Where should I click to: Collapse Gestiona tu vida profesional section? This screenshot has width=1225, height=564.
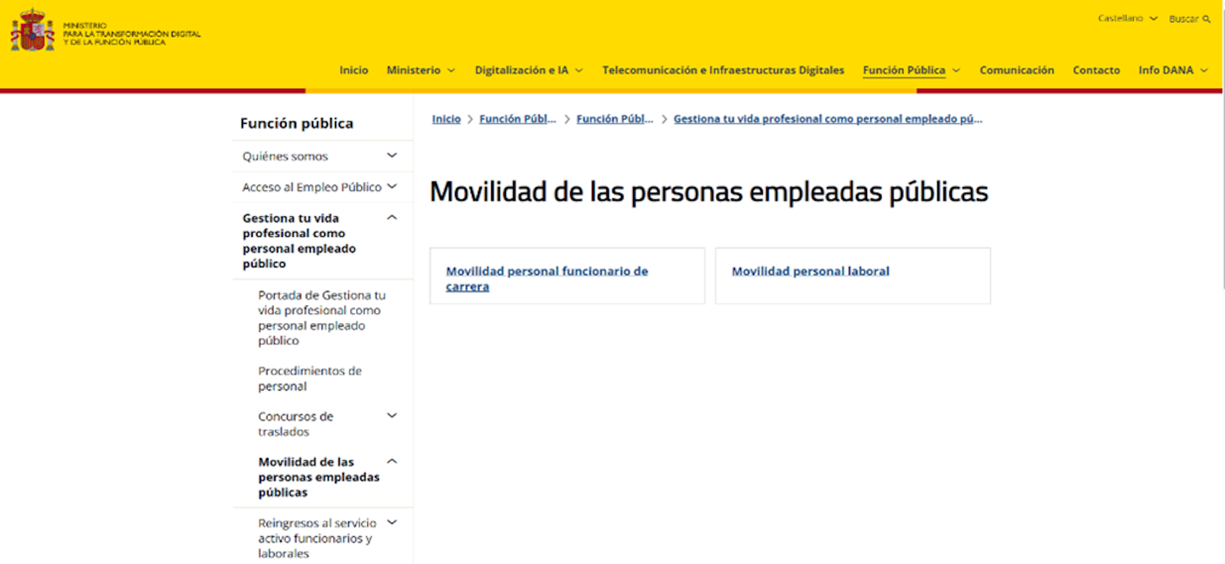(x=392, y=218)
